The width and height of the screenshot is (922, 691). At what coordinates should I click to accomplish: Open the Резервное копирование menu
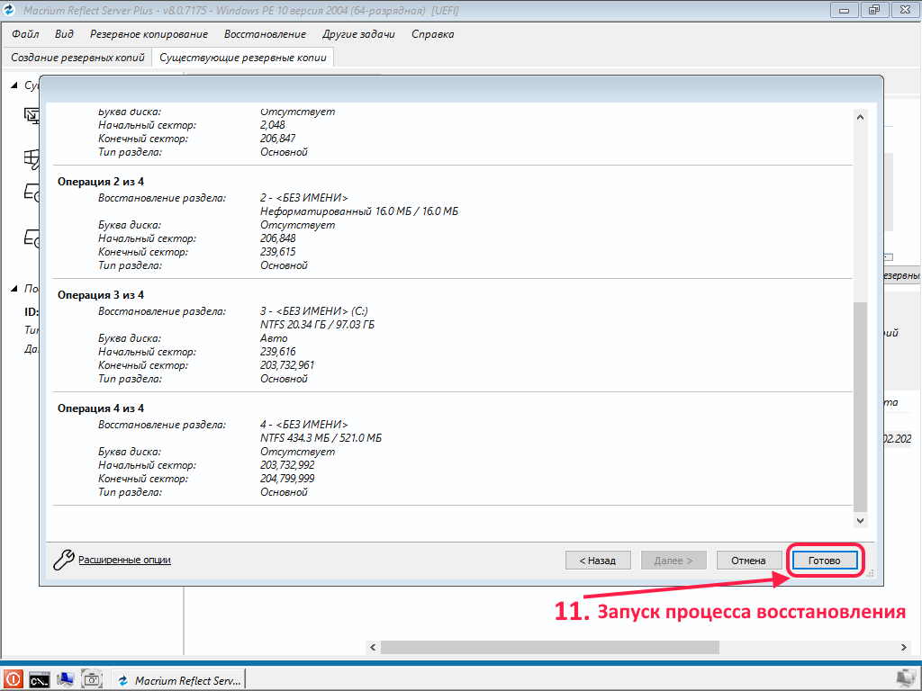[x=149, y=34]
